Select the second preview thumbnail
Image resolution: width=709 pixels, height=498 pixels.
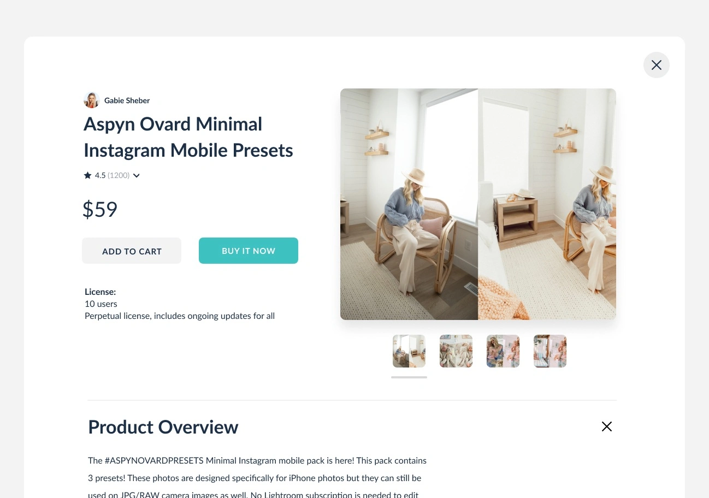(x=456, y=351)
